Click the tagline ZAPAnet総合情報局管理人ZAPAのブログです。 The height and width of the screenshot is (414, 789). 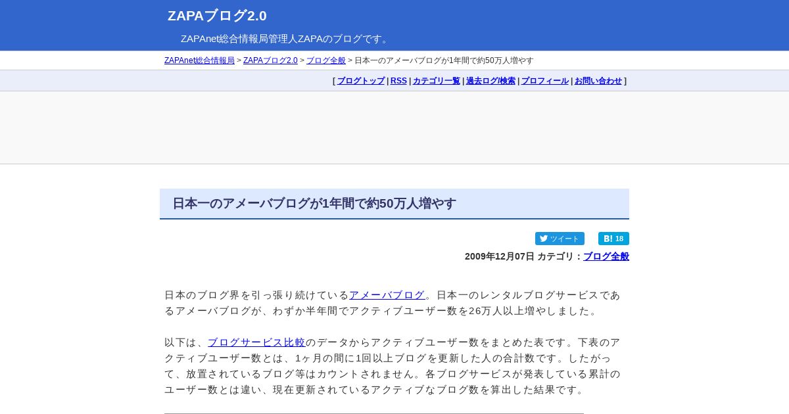[286, 39]
